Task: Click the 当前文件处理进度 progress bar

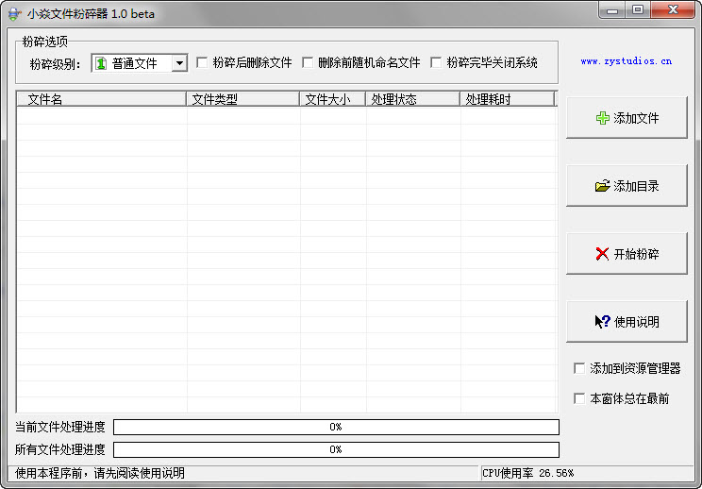Action: point(336,428)
